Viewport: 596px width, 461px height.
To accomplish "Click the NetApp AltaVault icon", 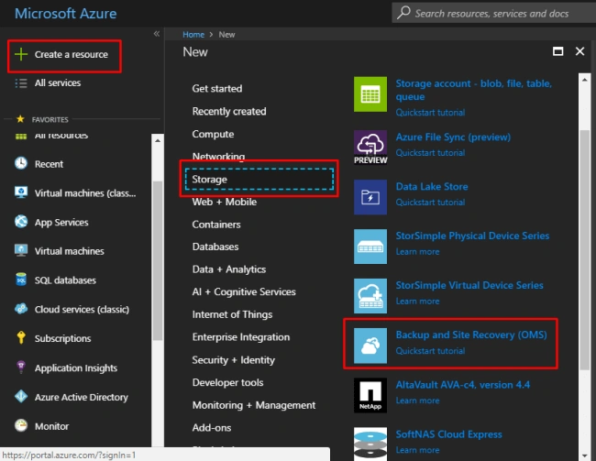I will coord(370,395).
